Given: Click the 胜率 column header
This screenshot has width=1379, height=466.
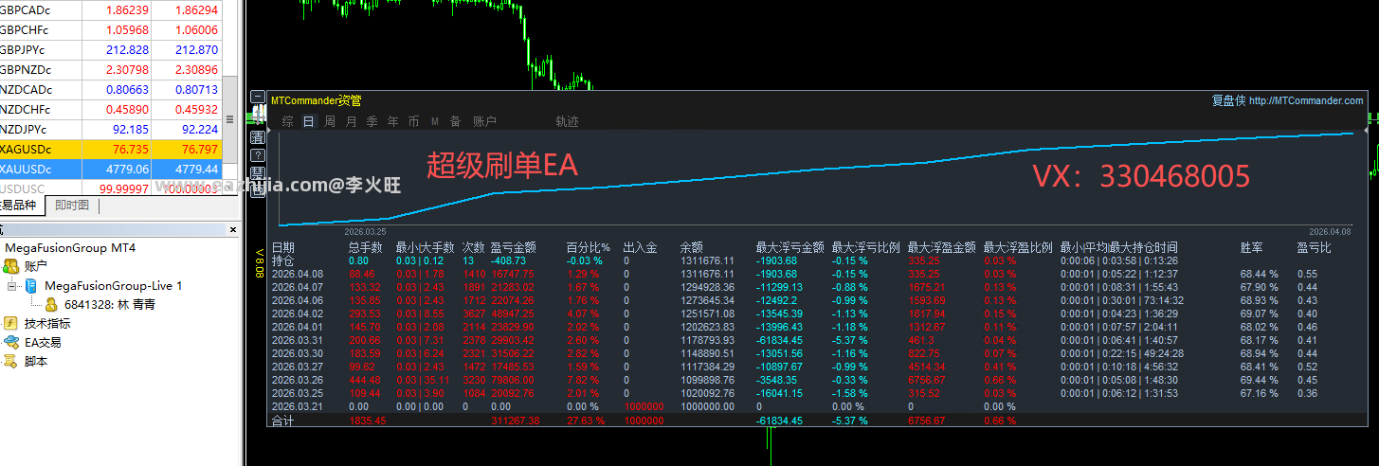Looking at the screenshot, I should tap(1251, 247).
